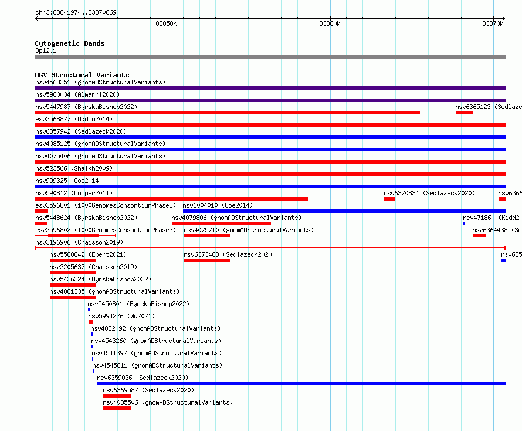Click blue bar under nsv6357942
Image resolution: width=522 pixels, height=431 pixels.
[x=270, y=137]
